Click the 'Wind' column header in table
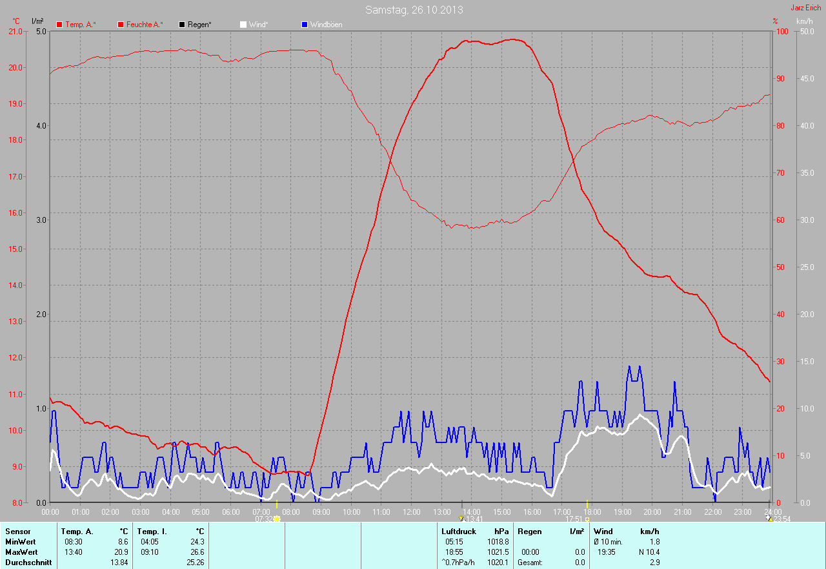The image size is (826, 569). click(x=603, y=532)
